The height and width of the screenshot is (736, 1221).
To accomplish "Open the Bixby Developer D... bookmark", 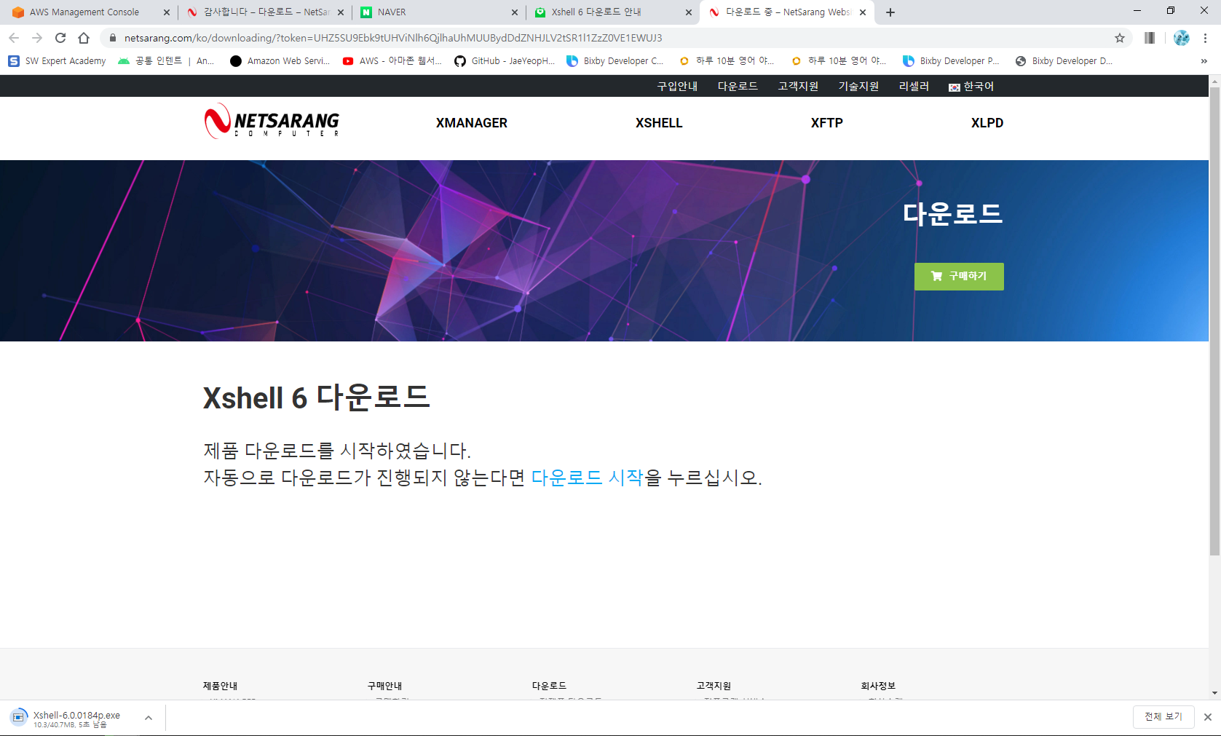I will pos(1064,61).
